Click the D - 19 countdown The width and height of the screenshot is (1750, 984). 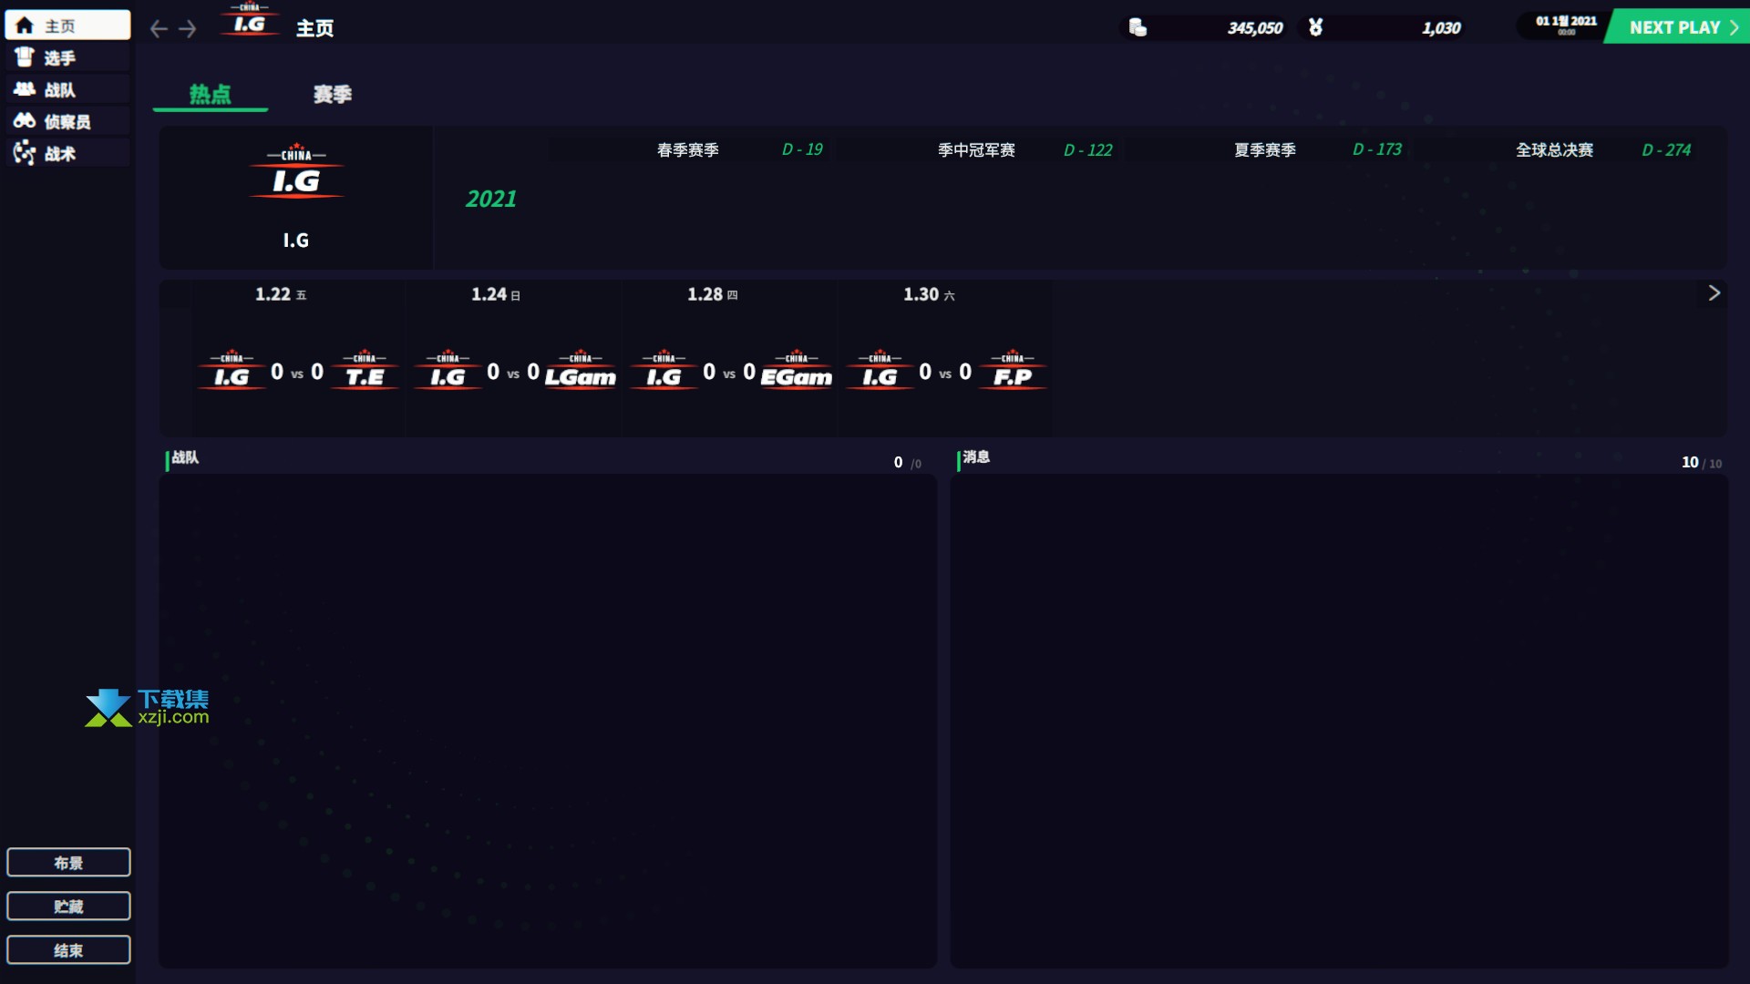(802, 149)
